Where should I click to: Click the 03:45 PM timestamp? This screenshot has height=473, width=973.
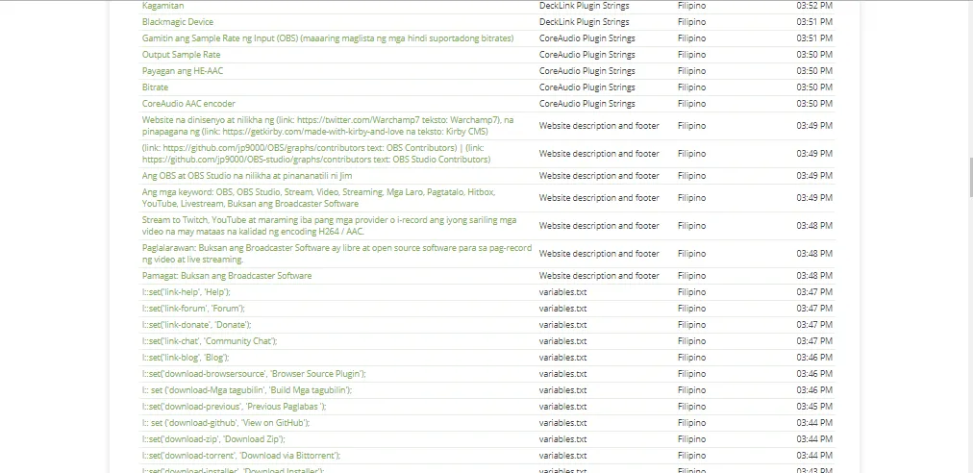(814, 407)
